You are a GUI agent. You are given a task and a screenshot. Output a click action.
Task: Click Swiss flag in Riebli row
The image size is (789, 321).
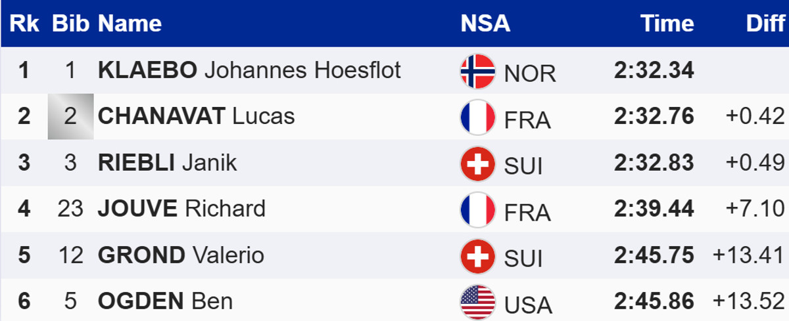pos(477,163)
